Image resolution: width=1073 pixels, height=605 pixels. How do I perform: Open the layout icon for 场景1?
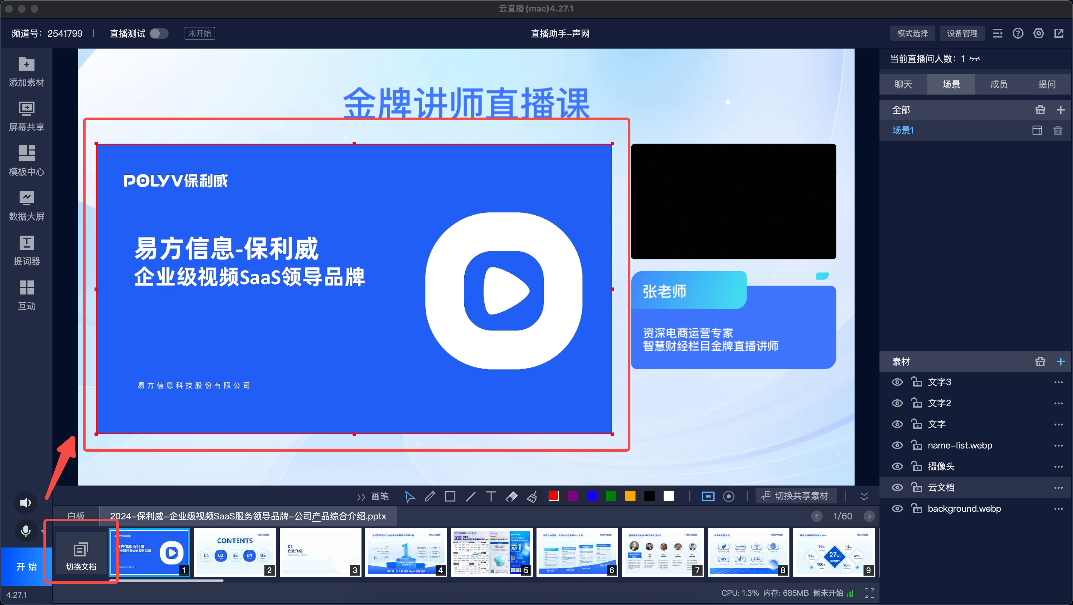coord(1037,130)
